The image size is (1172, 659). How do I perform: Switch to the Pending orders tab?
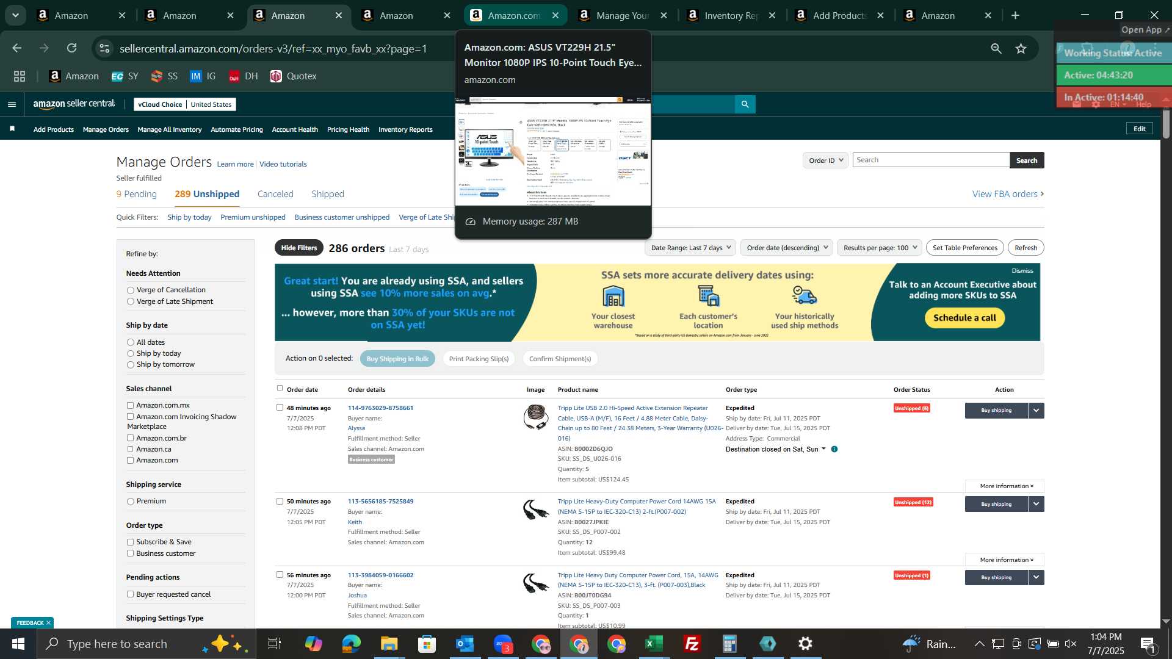coord(137,194)
